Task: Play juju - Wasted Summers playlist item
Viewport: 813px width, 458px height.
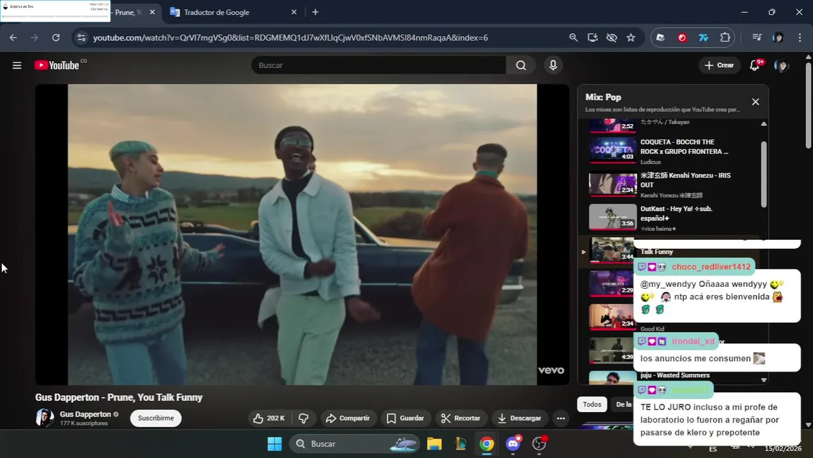Action: point(674,375)
